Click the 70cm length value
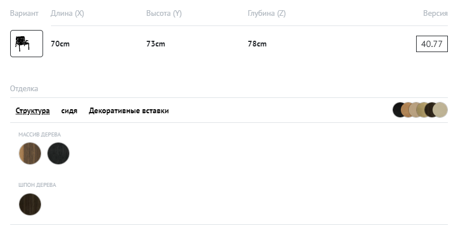466x231 pixels. 60,44
